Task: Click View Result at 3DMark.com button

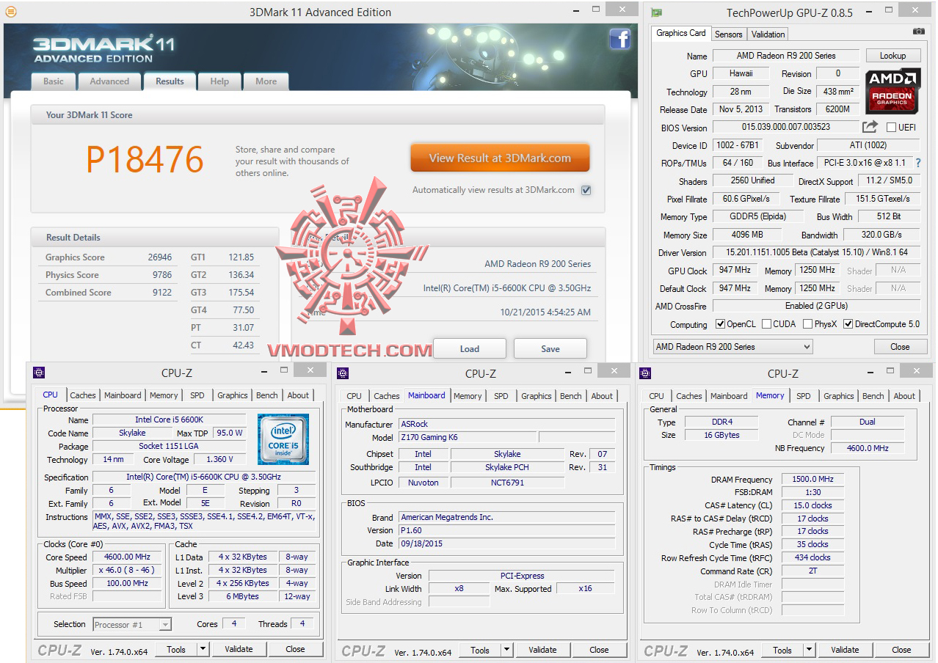Action: (x=500, y=158)
